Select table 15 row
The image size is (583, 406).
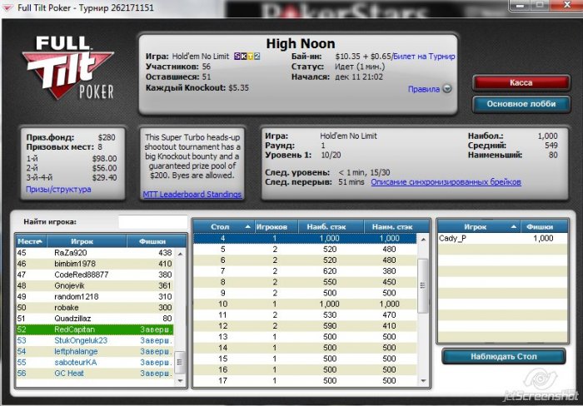click(305, 359)
